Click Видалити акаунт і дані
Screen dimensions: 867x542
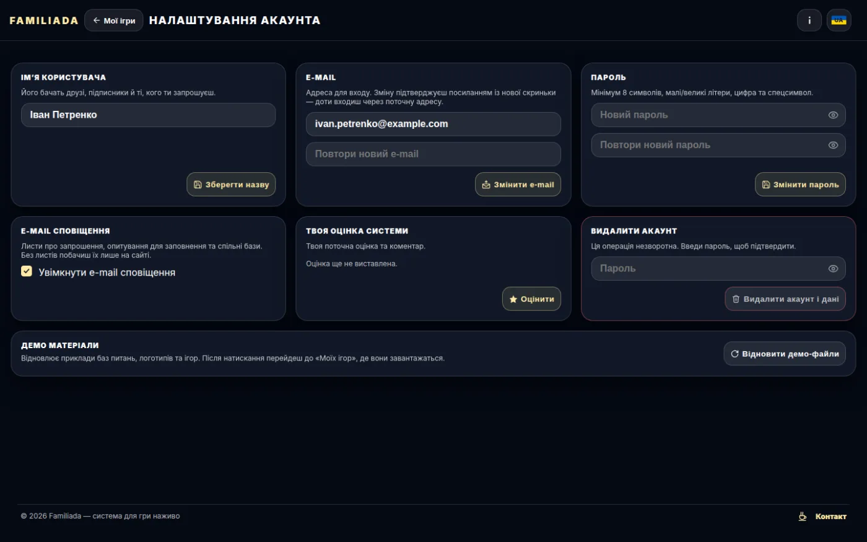point(785,299)
